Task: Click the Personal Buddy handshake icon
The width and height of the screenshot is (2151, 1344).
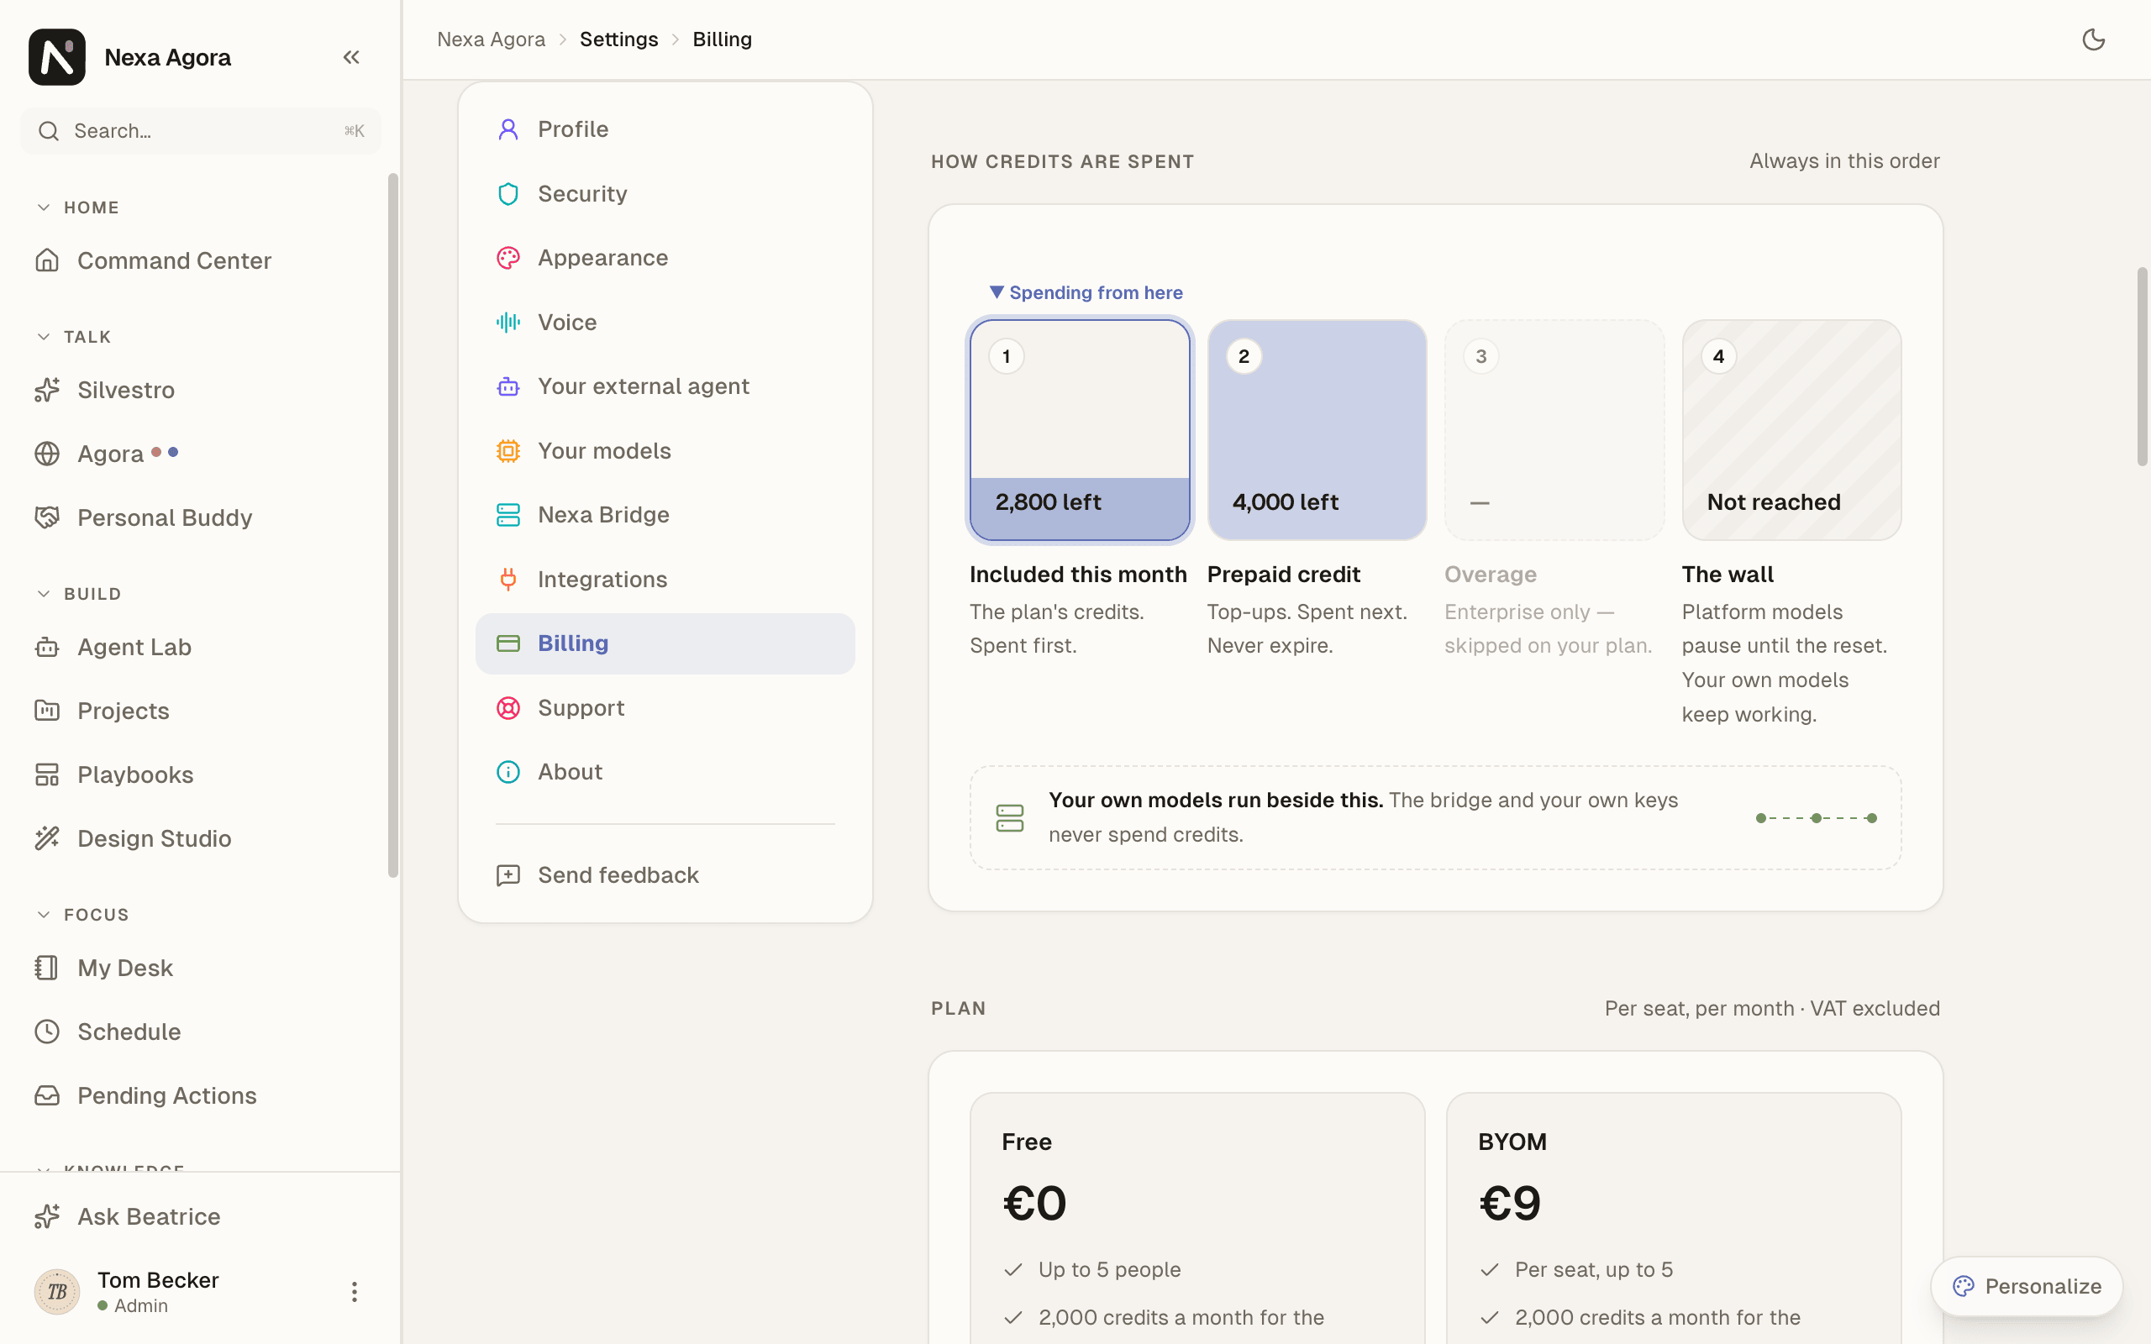Action: (x=47, y=517)
